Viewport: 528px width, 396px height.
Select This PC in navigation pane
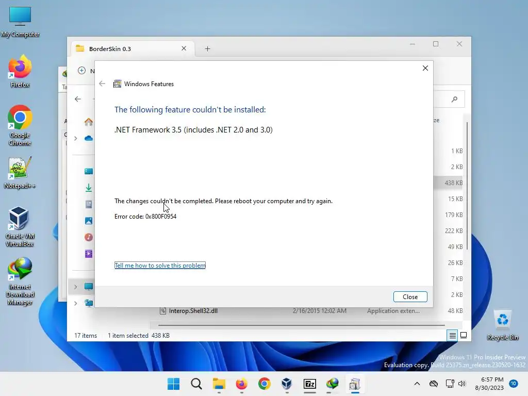pyautogui.click(x=89, y=287)
